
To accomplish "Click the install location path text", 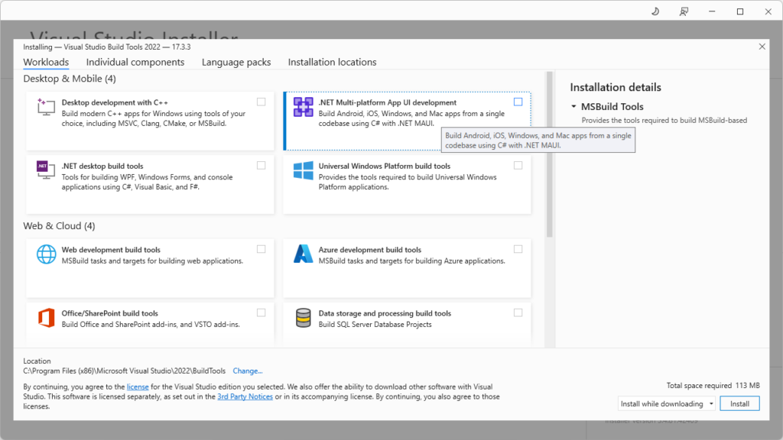I will (125, 370).
